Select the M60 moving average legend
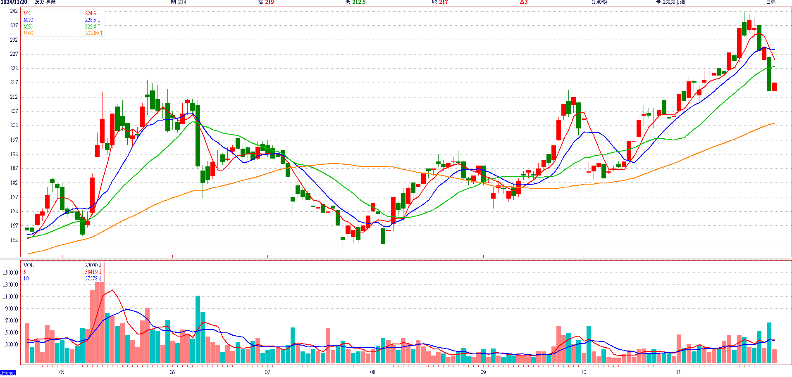The width and height of the screenshot is (792, 377). pyautogui.click(x=28, y=33)
